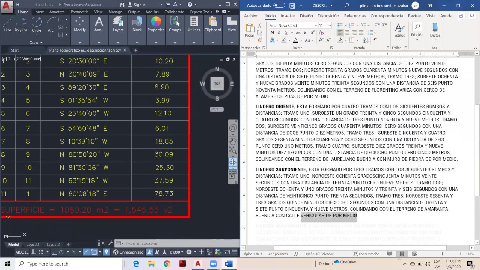Image resolution: width=480 pixels, height=270 pixels.
Task: Open the Block panel icon
Action: (137, 24)
